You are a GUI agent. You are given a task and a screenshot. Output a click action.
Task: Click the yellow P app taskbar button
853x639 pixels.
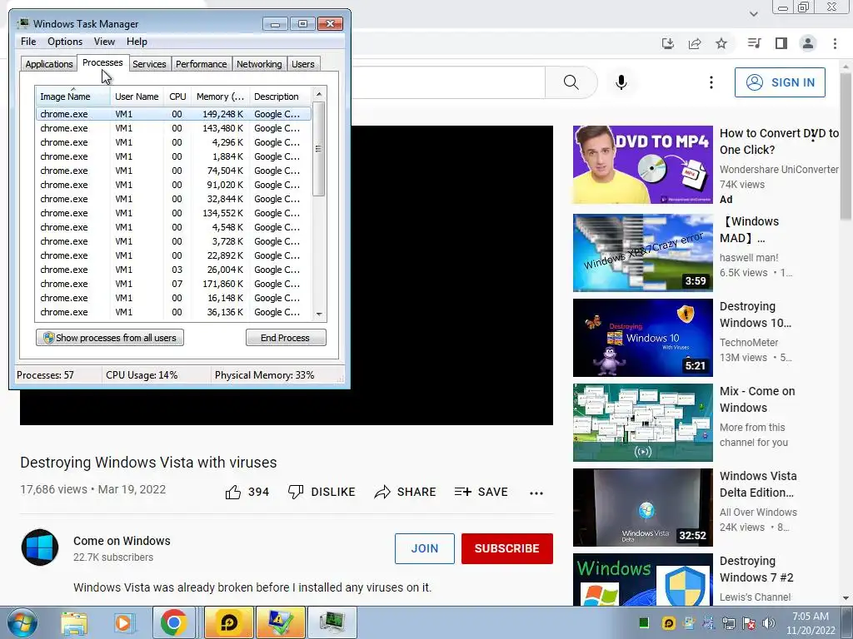229,622
